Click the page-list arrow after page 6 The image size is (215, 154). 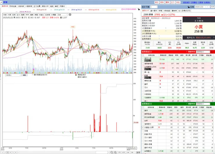coord(18,152)
